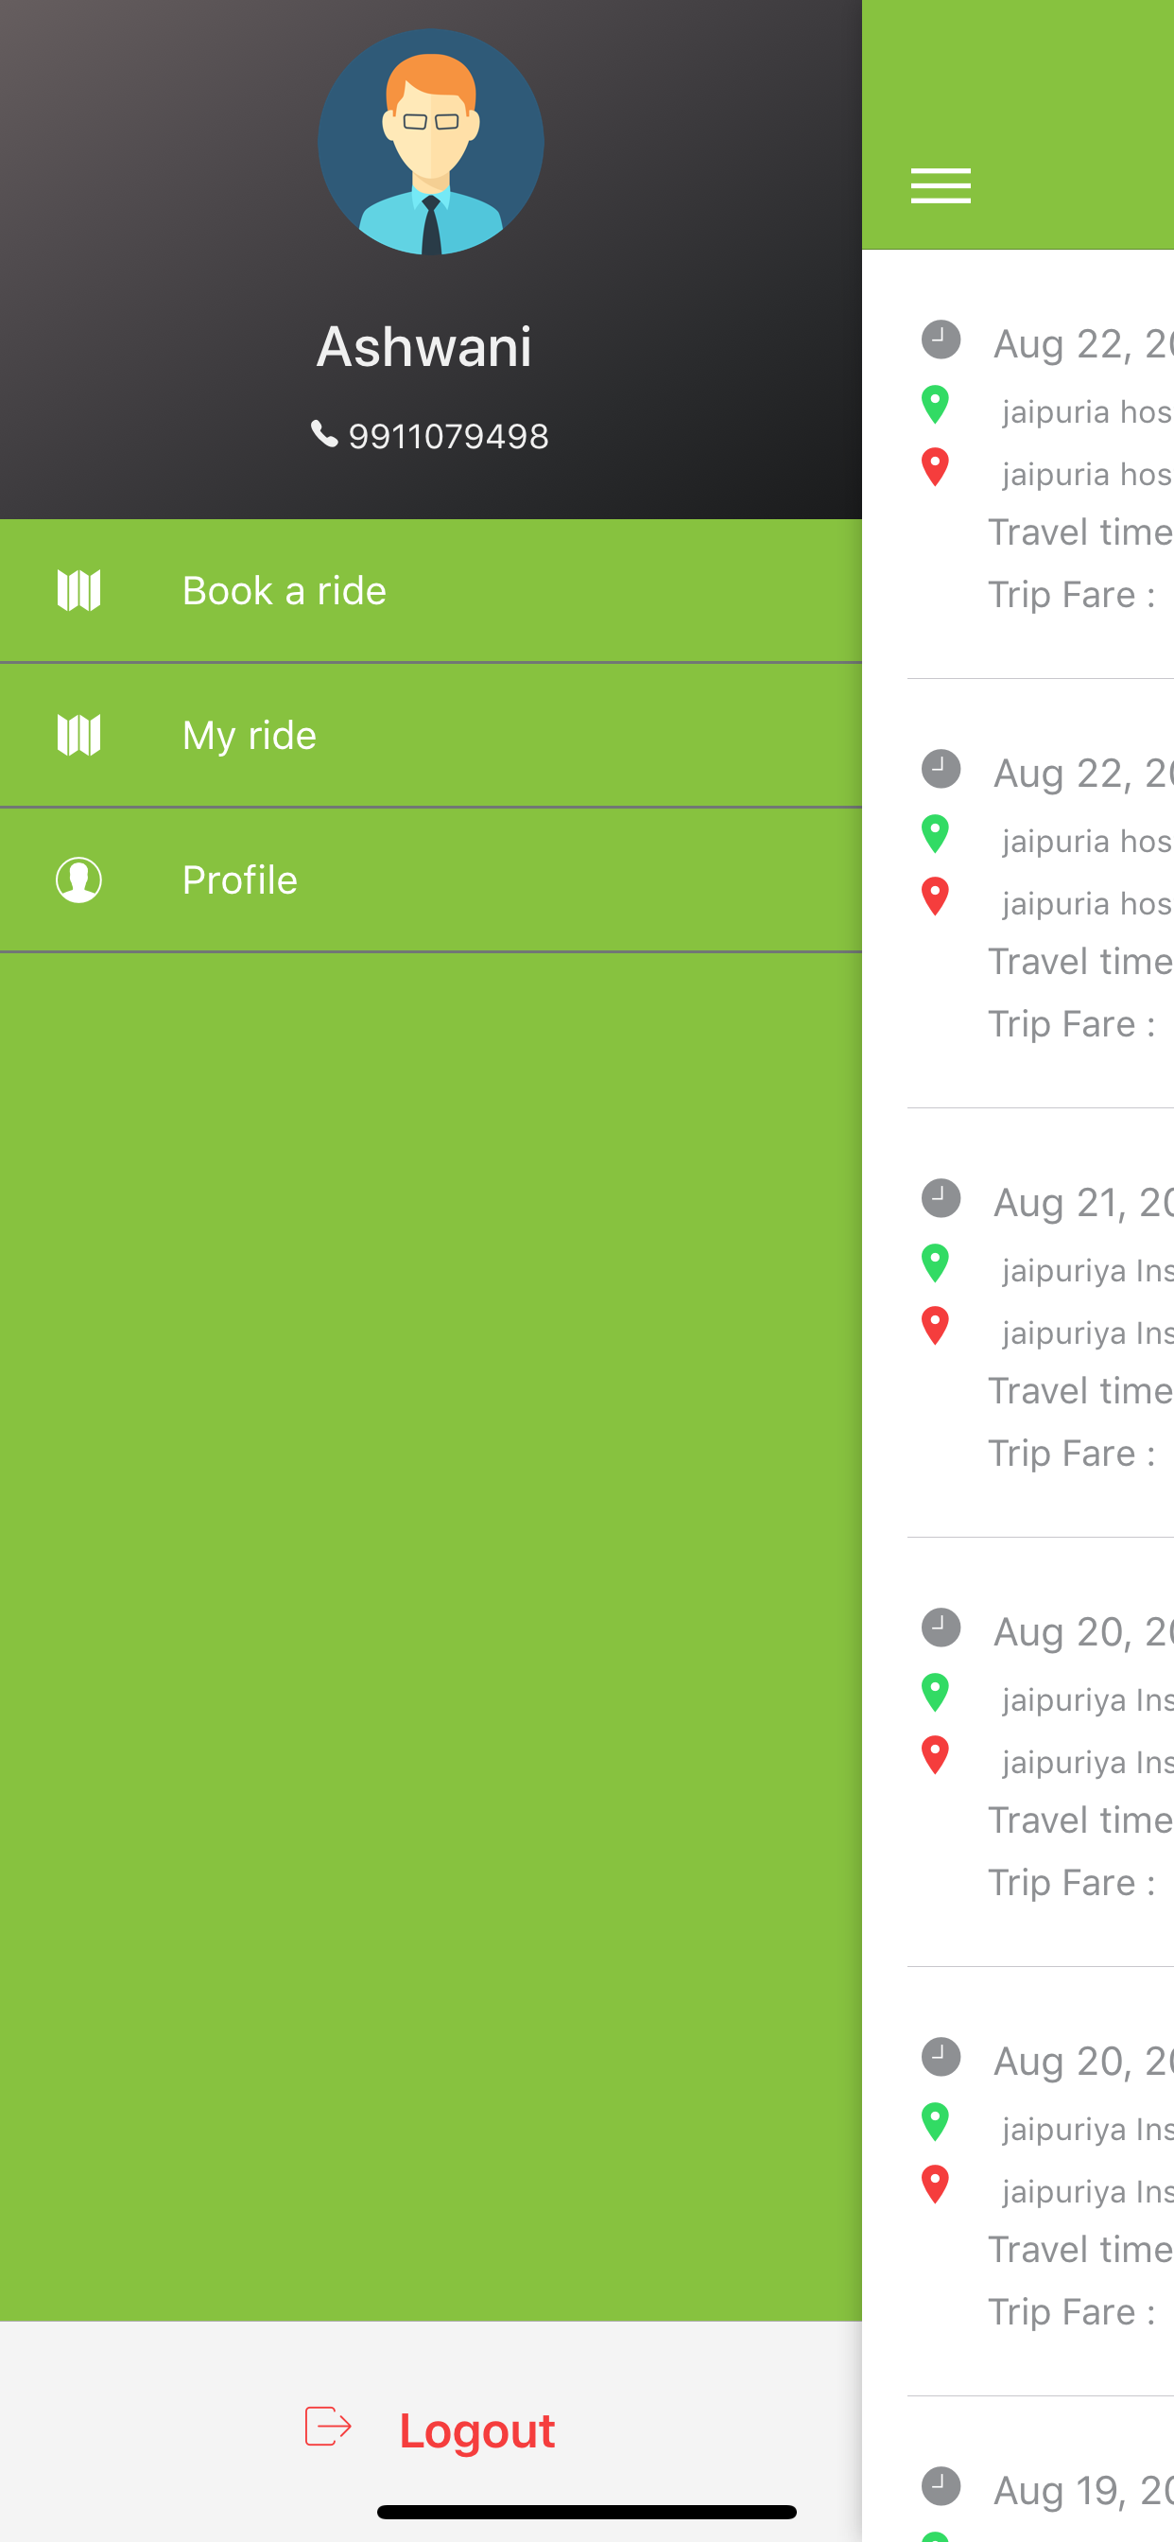Tap the Logout button
The height and width of the screenshot is (2542, 1174).
(x=431, y=2429)
